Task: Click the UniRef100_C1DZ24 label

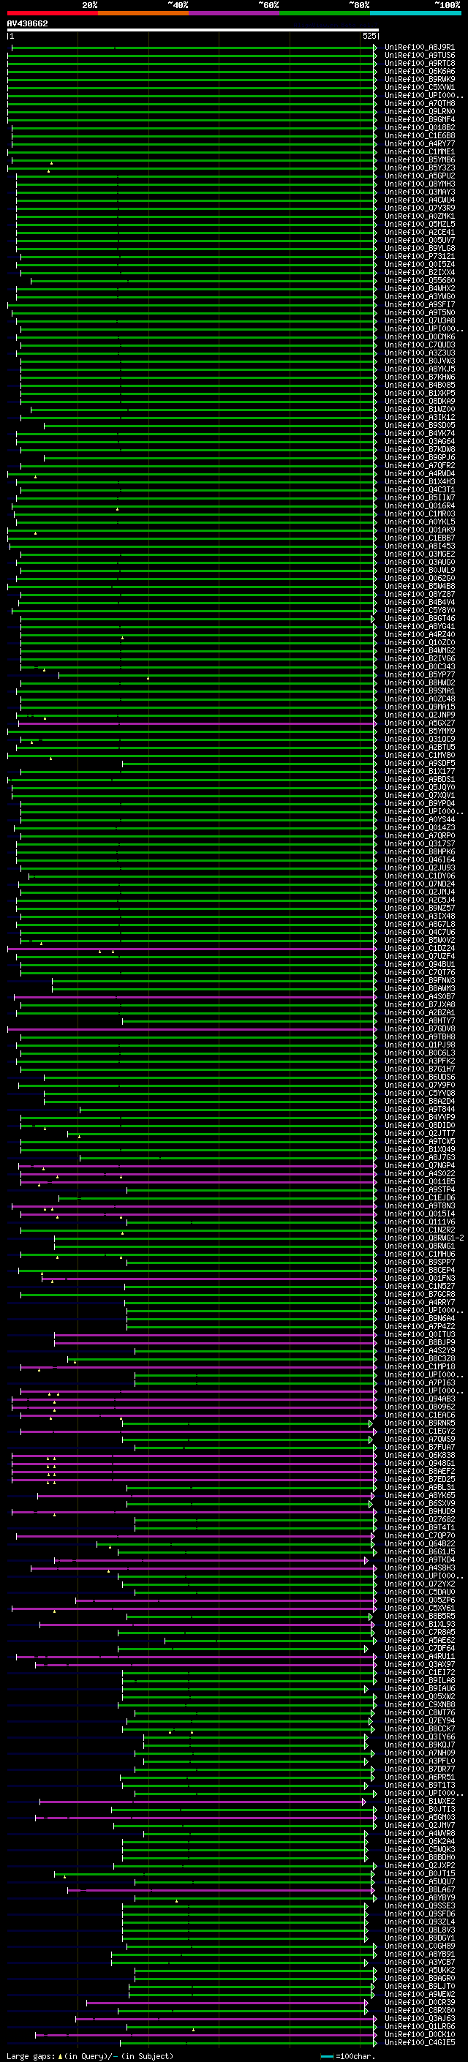Action: click(x=419, y=949)
